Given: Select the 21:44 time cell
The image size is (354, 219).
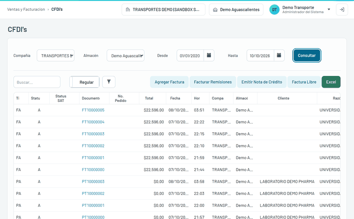Looking at the screenshot, I should tap(199, 170).
